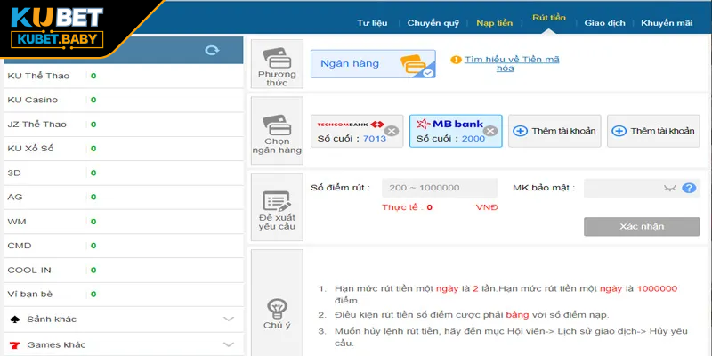Select the 3D wallet row
Image resolution: width=712 pixels, height=356 pixels.
[x=123, y=173]
